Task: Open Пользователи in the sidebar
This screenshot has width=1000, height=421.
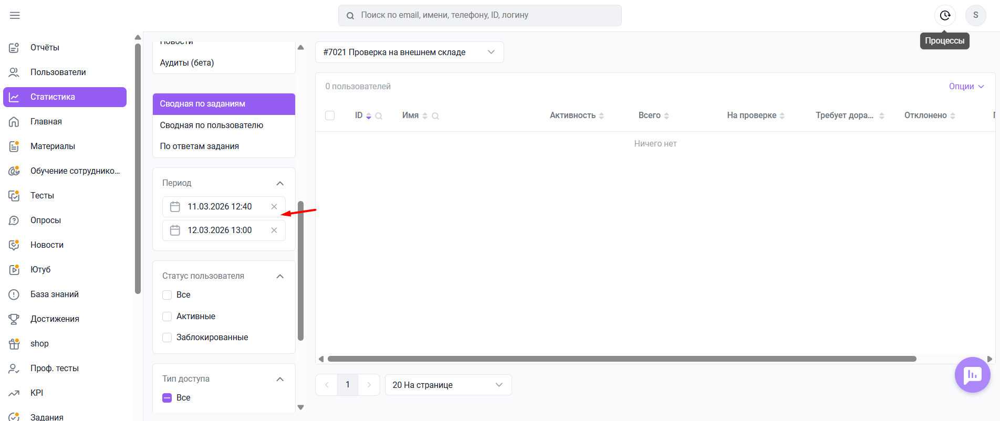Action: click(58, 72)
